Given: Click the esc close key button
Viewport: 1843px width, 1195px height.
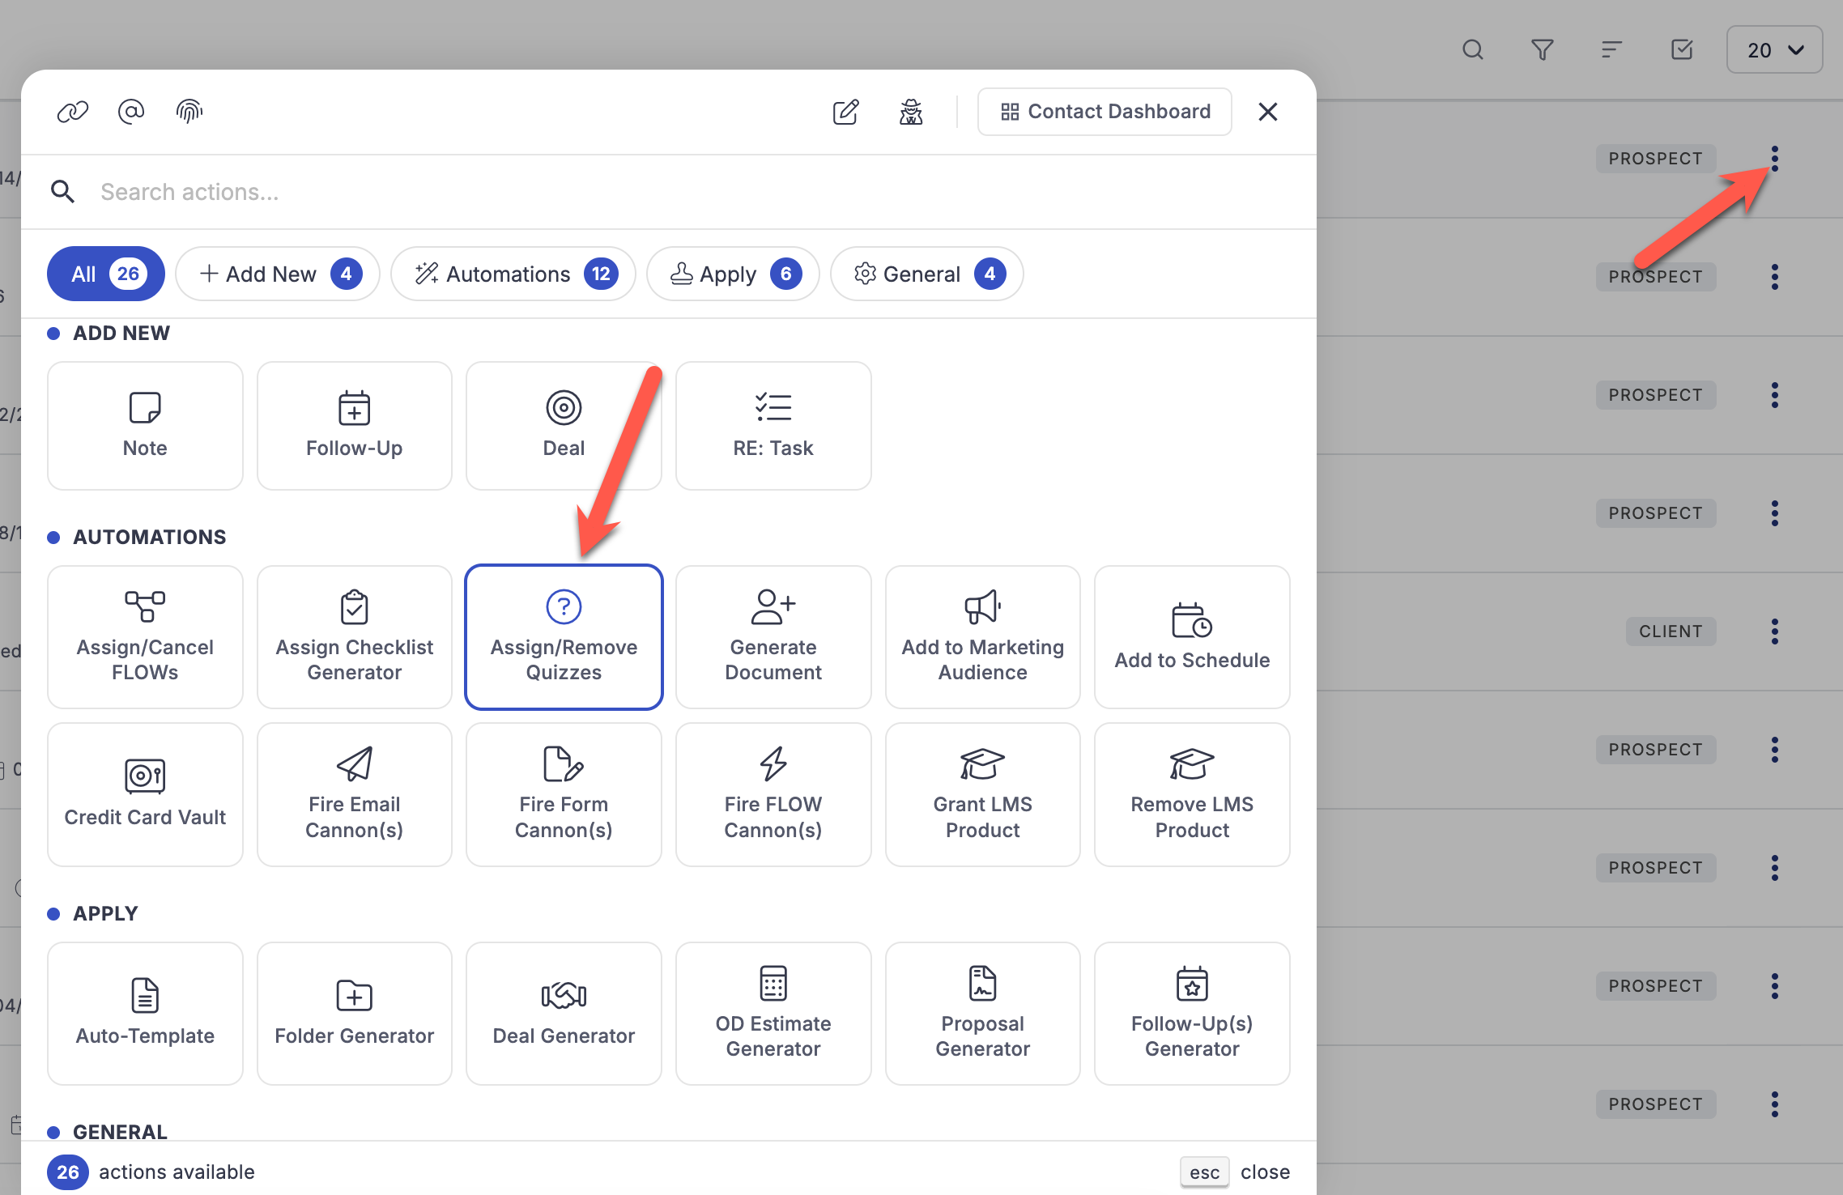Looking at the screenshot, I should 1204,1172.
